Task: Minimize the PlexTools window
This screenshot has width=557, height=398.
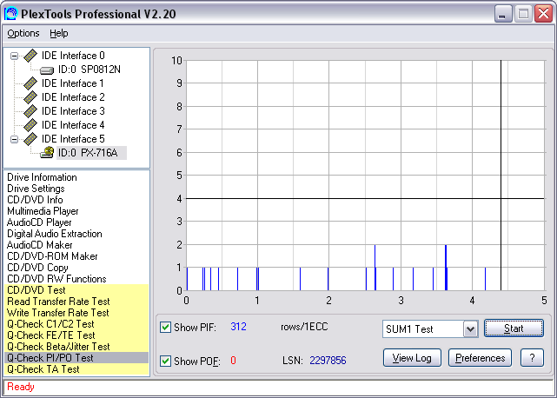Action: coord(502,14)
